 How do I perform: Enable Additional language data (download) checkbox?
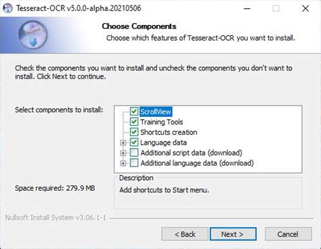pos(134,163)
